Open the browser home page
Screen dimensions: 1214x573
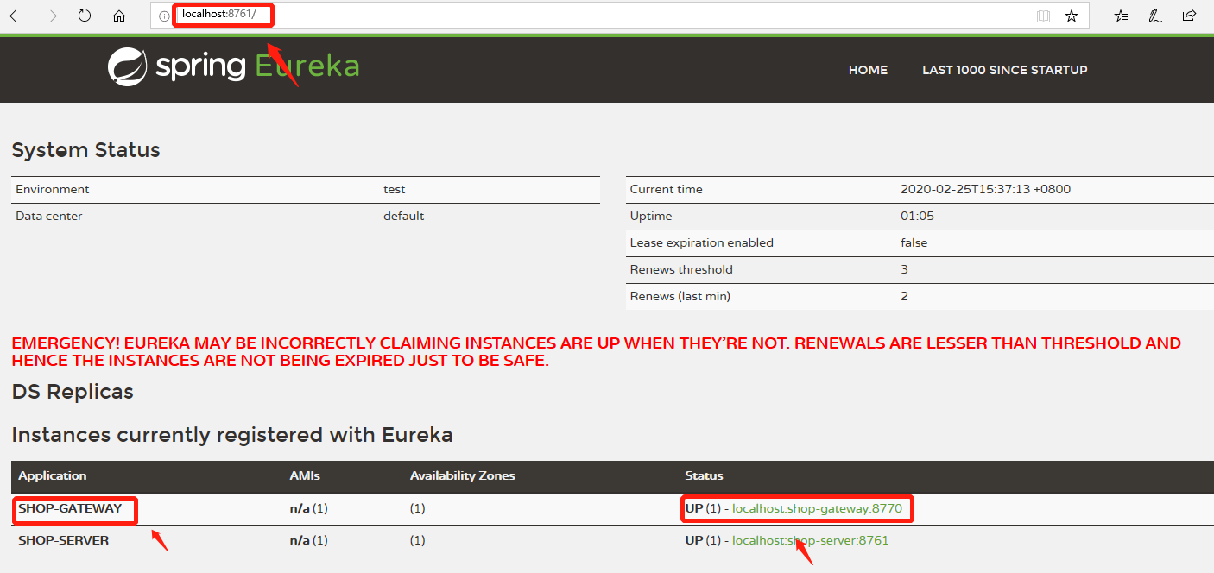pyautogui.click(x=119, y=15)
